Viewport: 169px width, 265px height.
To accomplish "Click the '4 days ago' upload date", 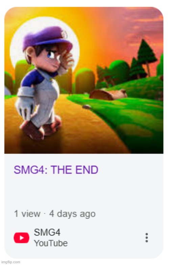I will [72, 214].
